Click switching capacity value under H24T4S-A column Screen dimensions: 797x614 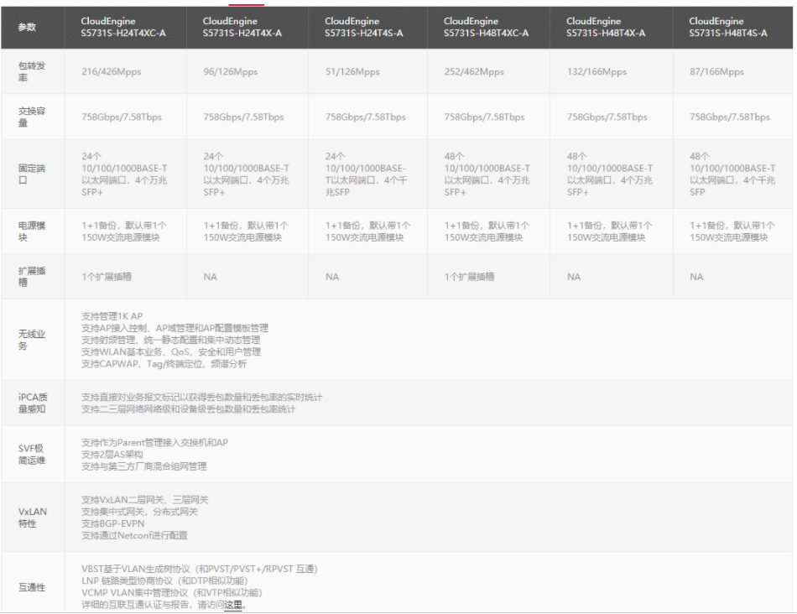[366, 117]
